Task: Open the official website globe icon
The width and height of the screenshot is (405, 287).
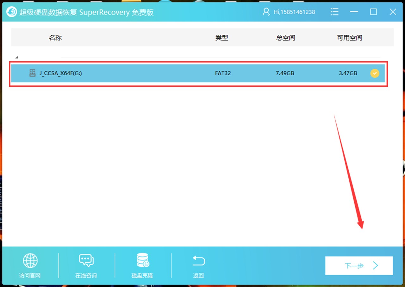Action: click(30, 261)
